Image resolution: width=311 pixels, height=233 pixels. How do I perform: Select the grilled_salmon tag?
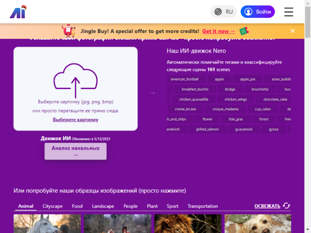pos(207,129)
